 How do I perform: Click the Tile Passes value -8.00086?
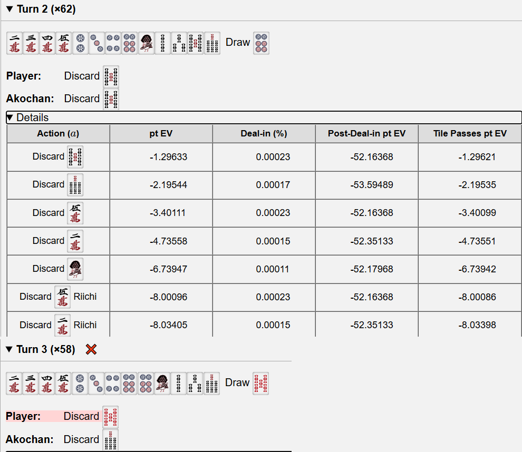[x=477, y=297]
